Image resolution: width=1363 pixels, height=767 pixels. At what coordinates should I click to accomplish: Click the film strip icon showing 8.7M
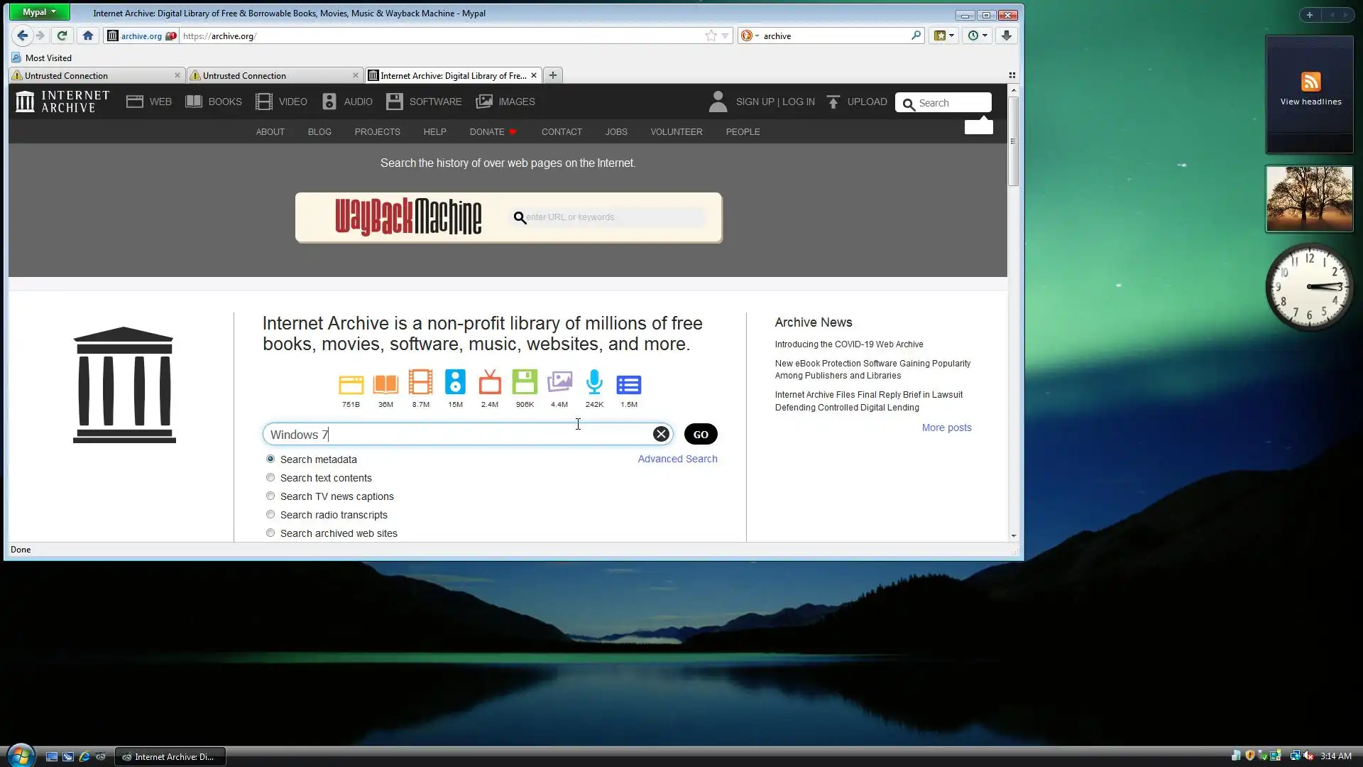pyautogui.click(x=420, y=383)
